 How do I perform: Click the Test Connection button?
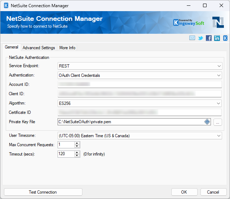(x=43, y=192)
